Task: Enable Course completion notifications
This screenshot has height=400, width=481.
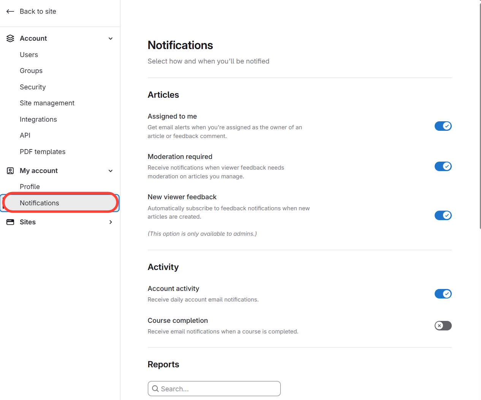Action: point(443,325)
